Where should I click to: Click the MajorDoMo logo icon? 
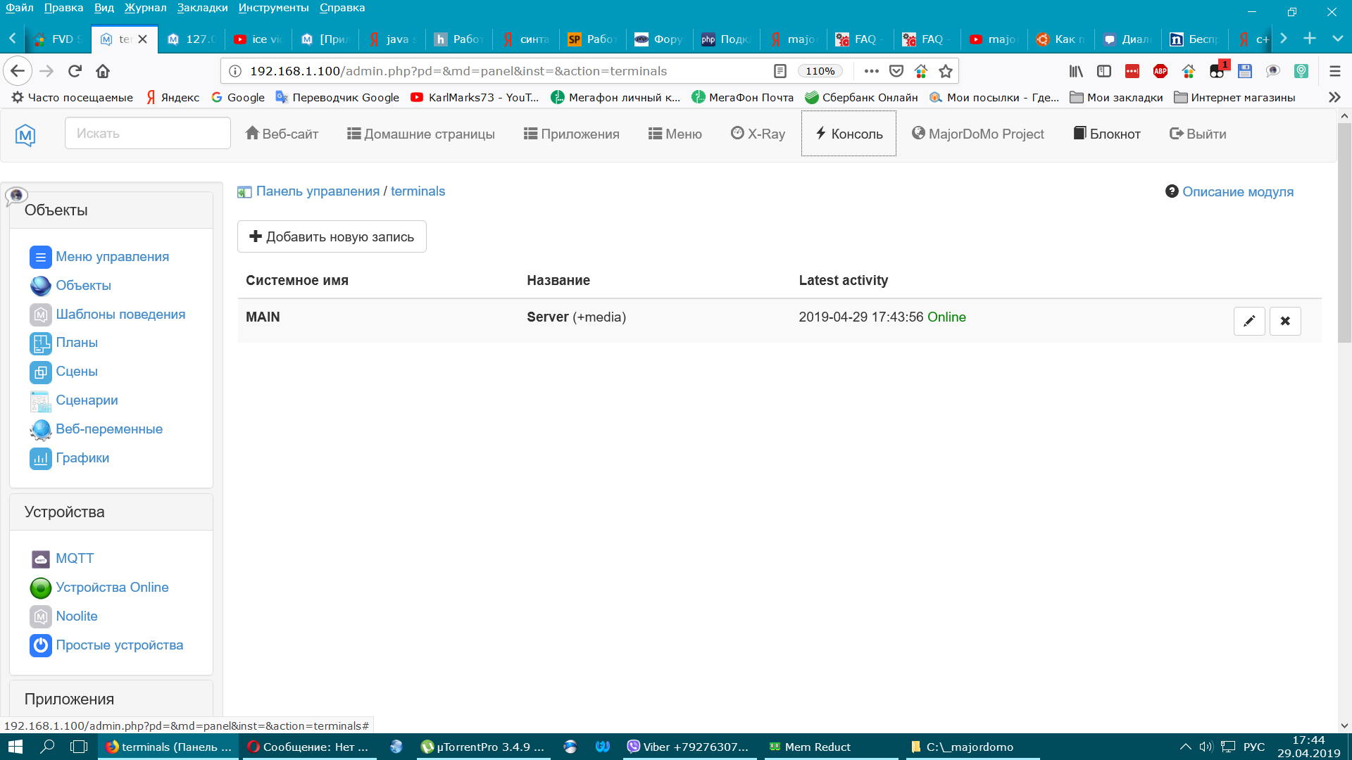25,134
